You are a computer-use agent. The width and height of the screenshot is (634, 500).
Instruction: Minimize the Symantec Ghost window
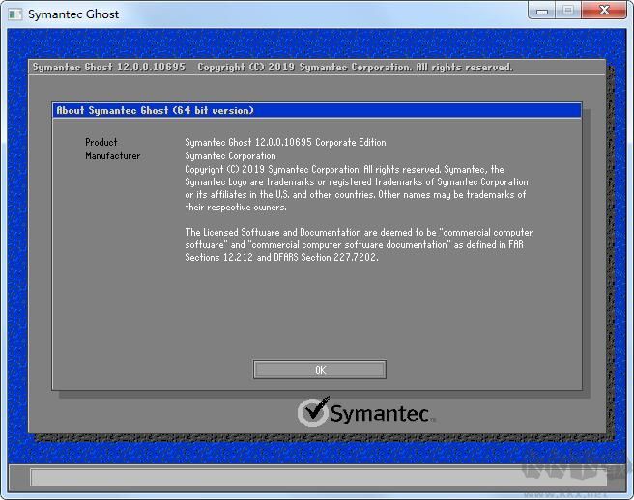[542, 11]
